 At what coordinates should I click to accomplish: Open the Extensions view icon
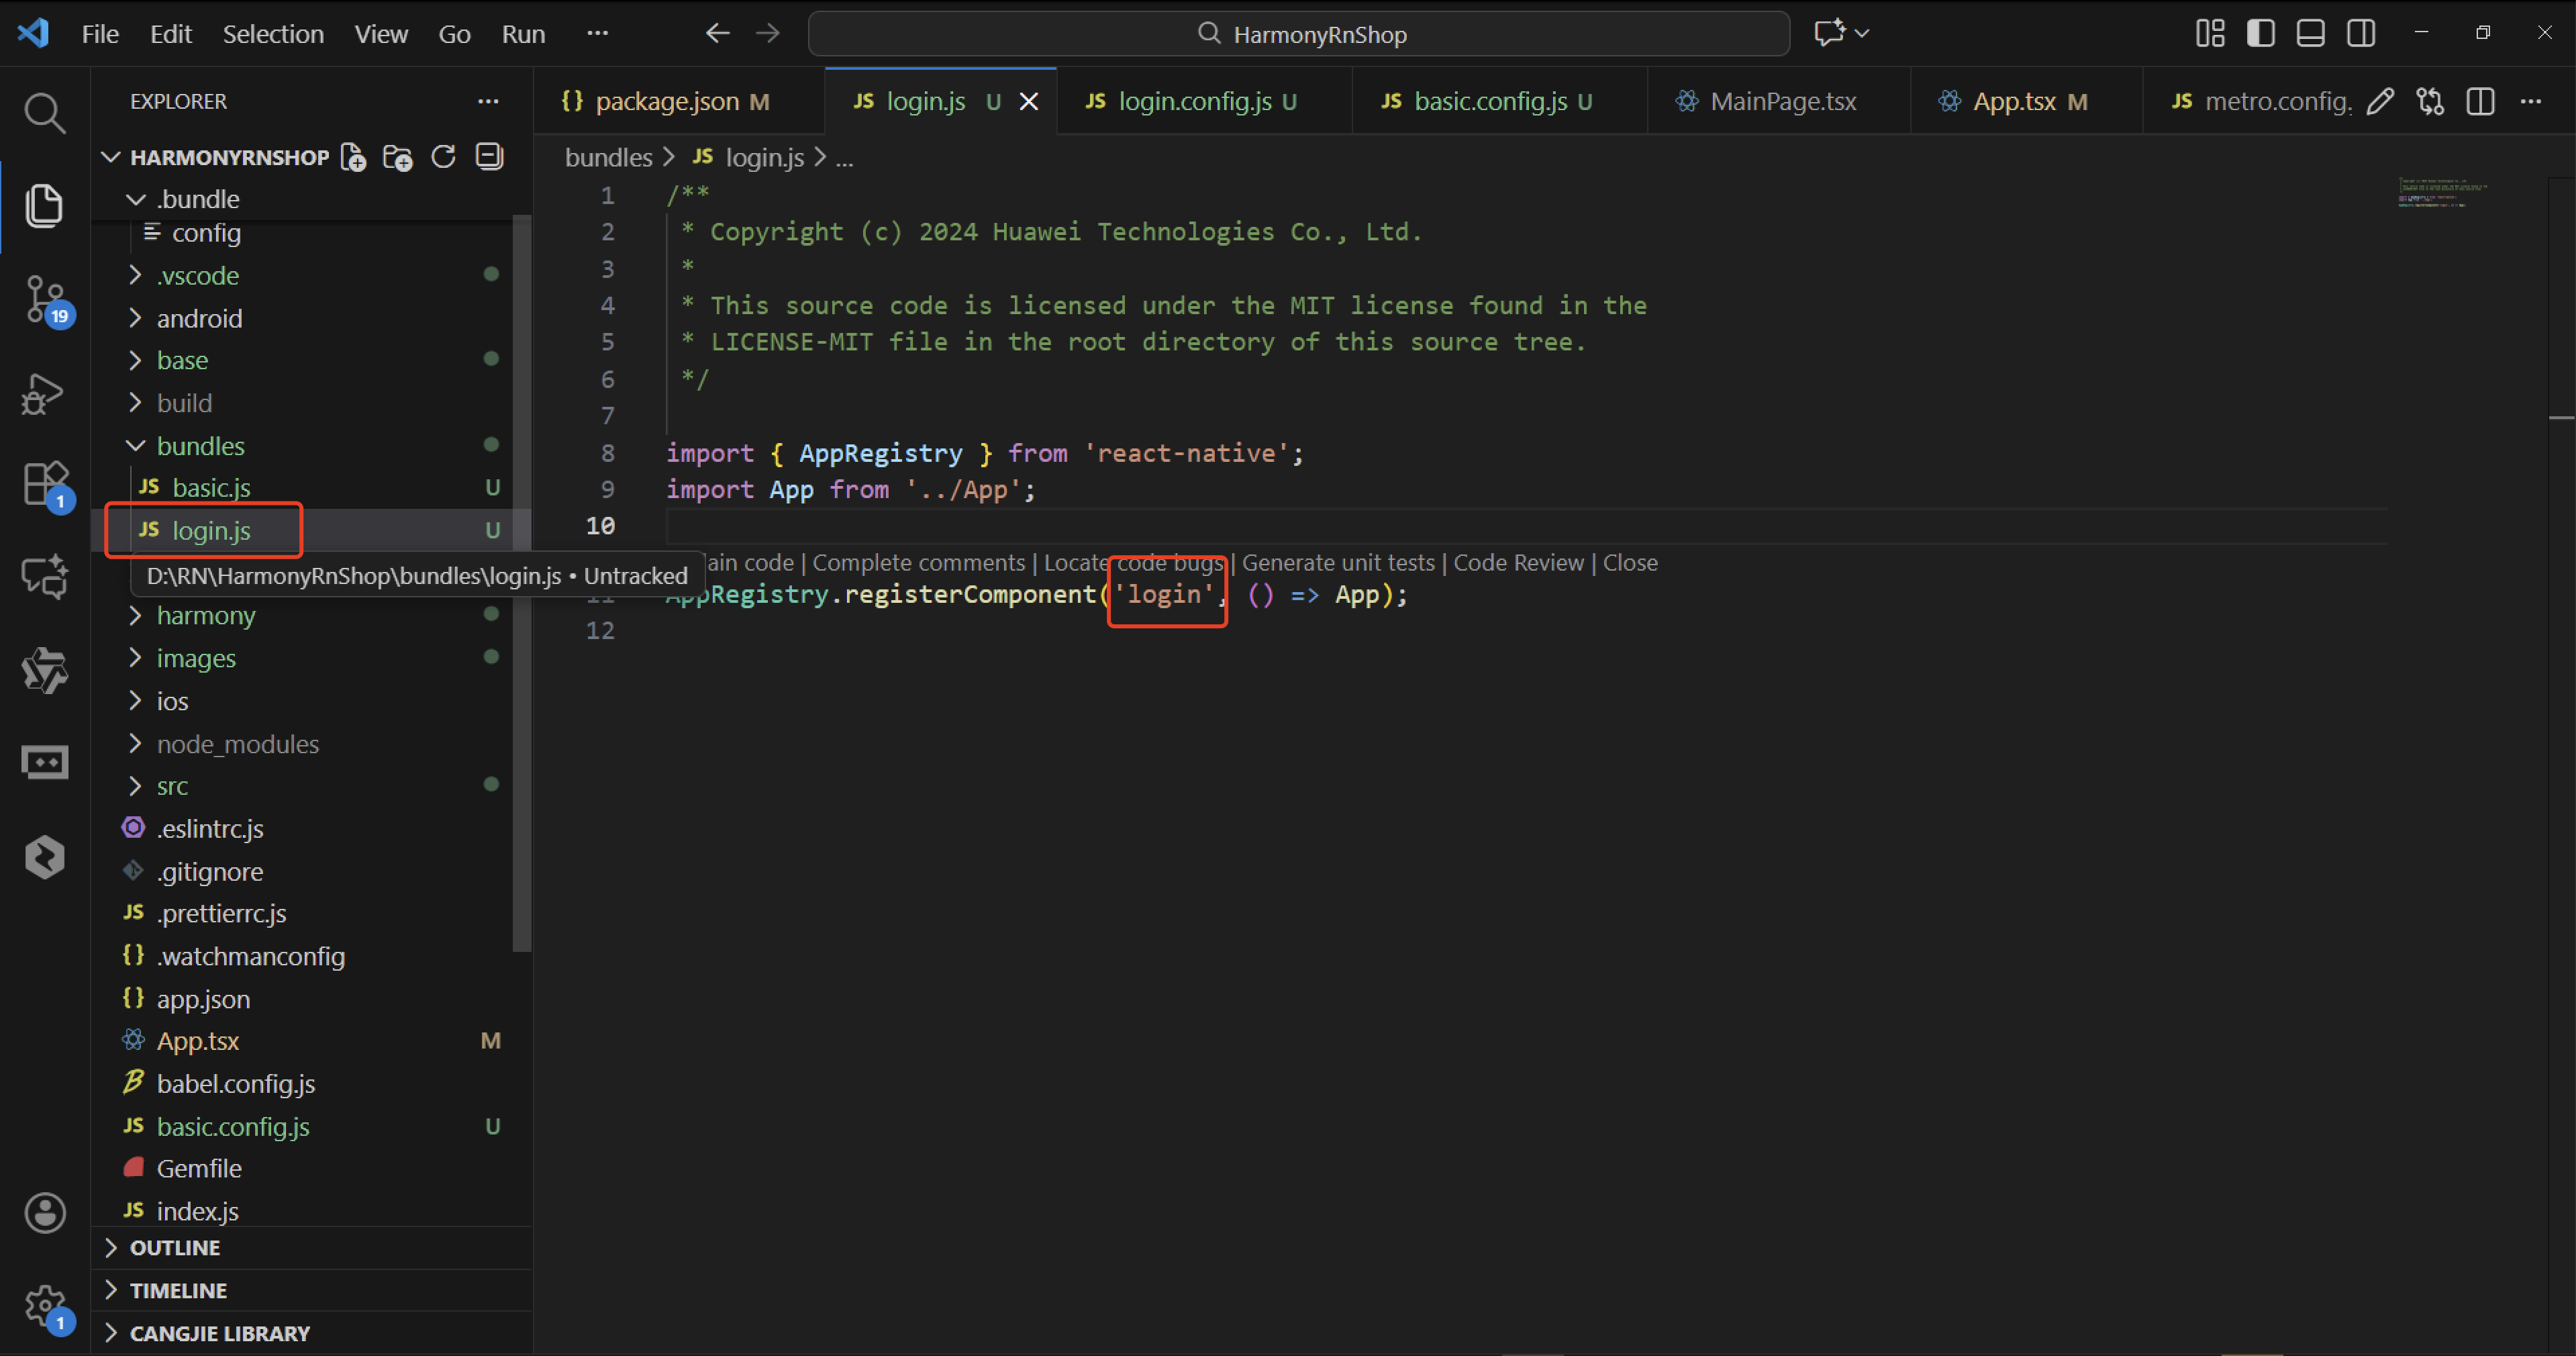(46, 485)
